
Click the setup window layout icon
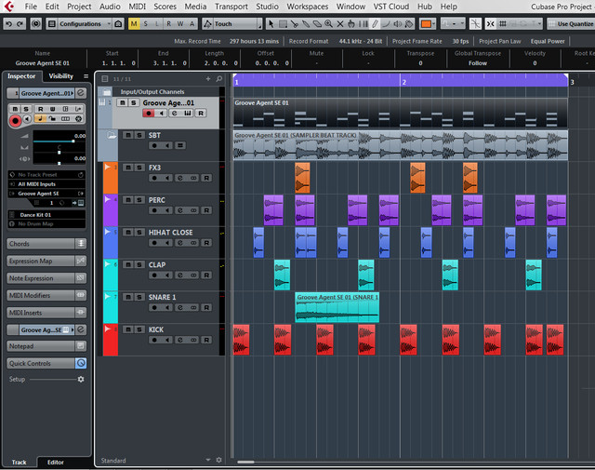[x=52, y=24]
